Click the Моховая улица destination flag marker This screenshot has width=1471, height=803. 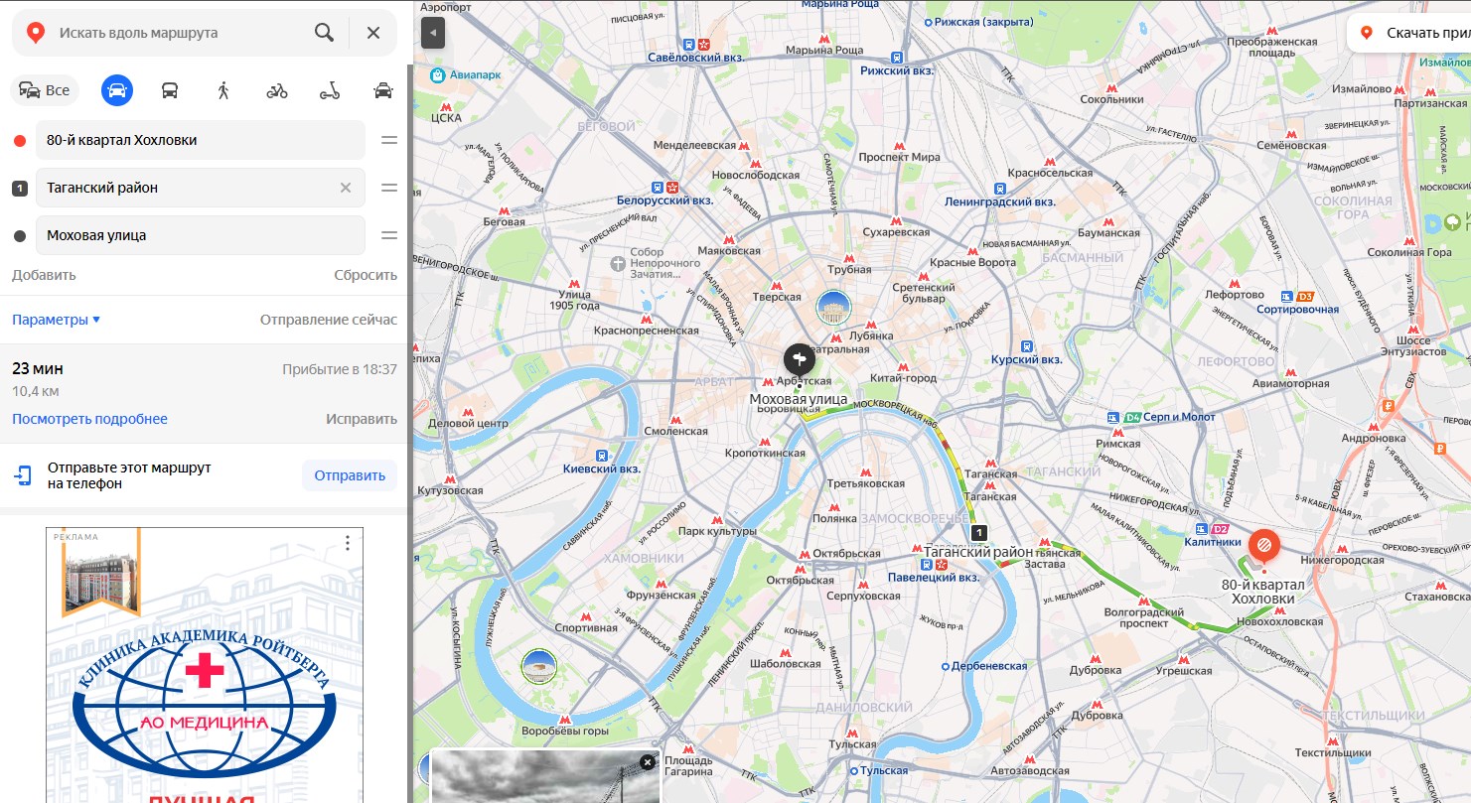799,358
